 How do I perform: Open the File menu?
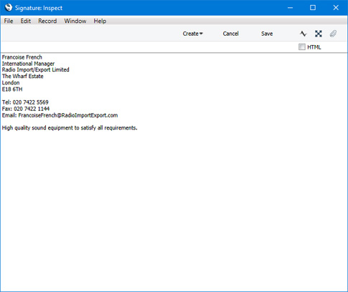pos(9,21)
